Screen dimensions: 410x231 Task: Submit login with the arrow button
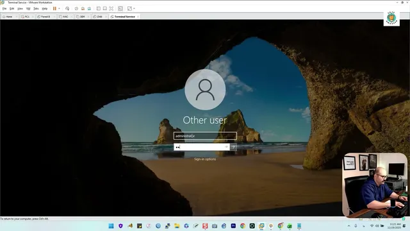(233, 147)
